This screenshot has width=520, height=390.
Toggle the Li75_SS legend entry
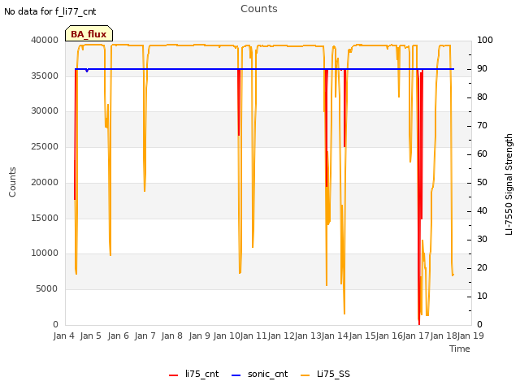[325, 375]
